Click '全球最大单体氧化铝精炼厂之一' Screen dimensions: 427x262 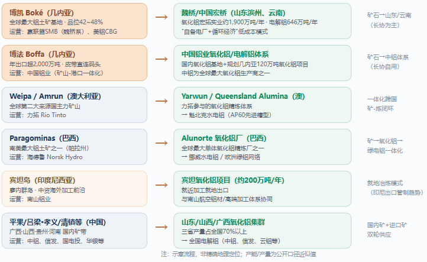[x=223, y=148]
